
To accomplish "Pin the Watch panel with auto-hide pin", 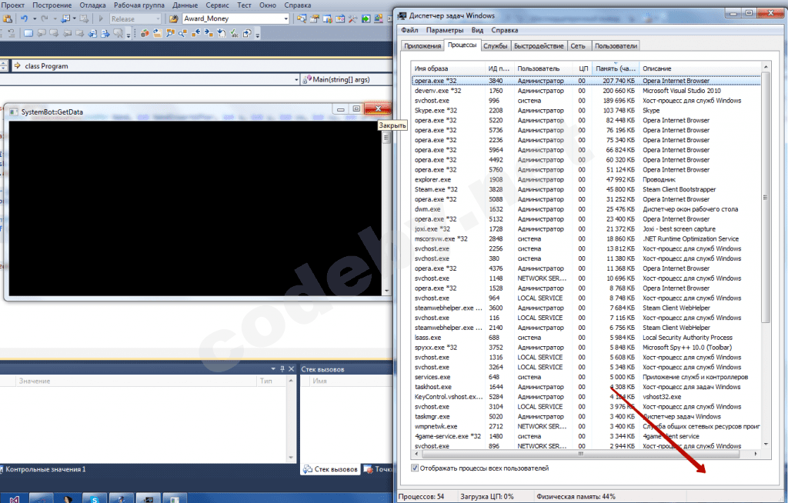I will [x=282, y=369].
